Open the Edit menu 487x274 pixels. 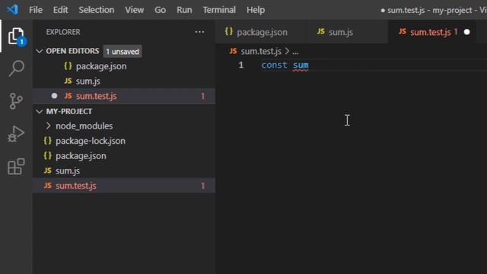(x=60, y=10)
